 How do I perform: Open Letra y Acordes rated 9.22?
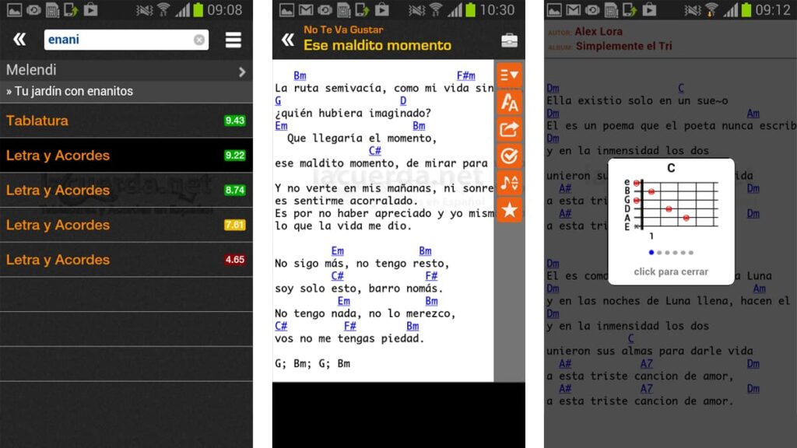[x=126, y=156]
